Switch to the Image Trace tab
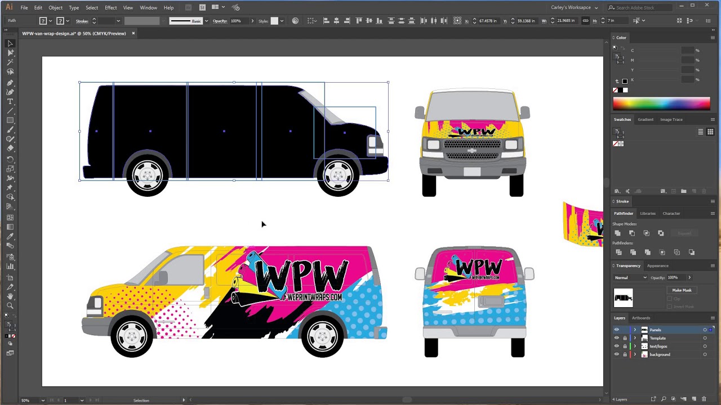Viewport: 721px width, 405px height. [x=671, y=120]
